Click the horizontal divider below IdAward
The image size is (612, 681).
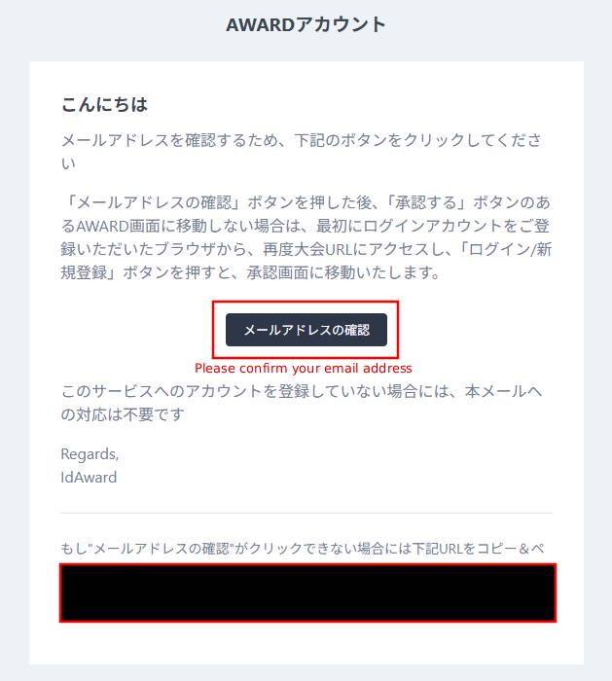point(306,513)
